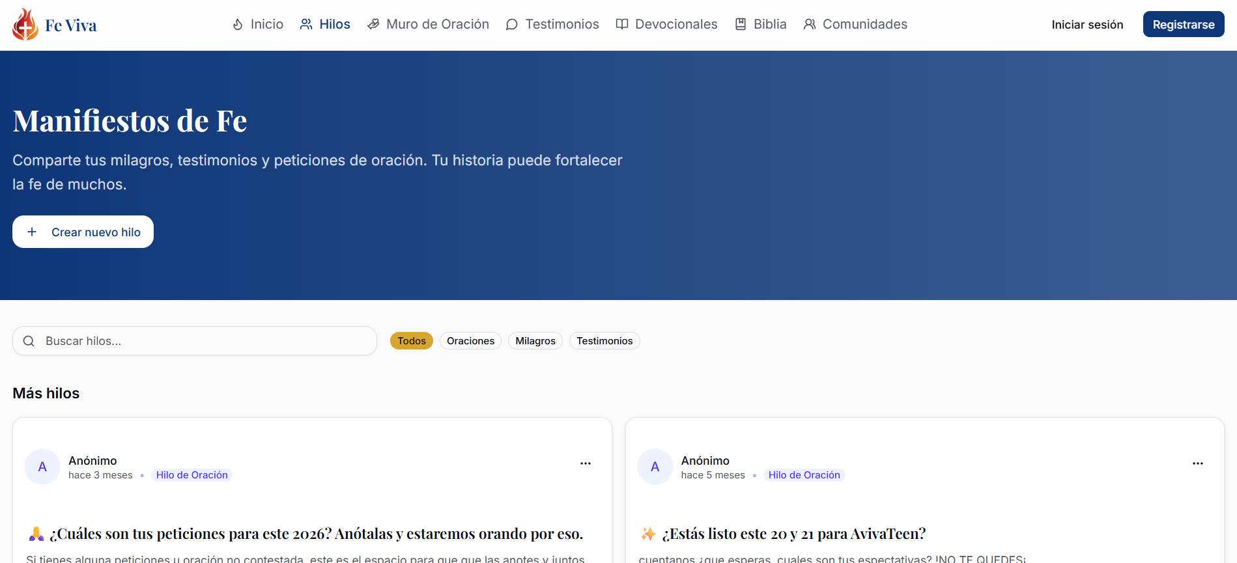The width and height of the screenshot is (1237, 563).
Task: Click the Fe Viva brand name
Action: point(71,25)
